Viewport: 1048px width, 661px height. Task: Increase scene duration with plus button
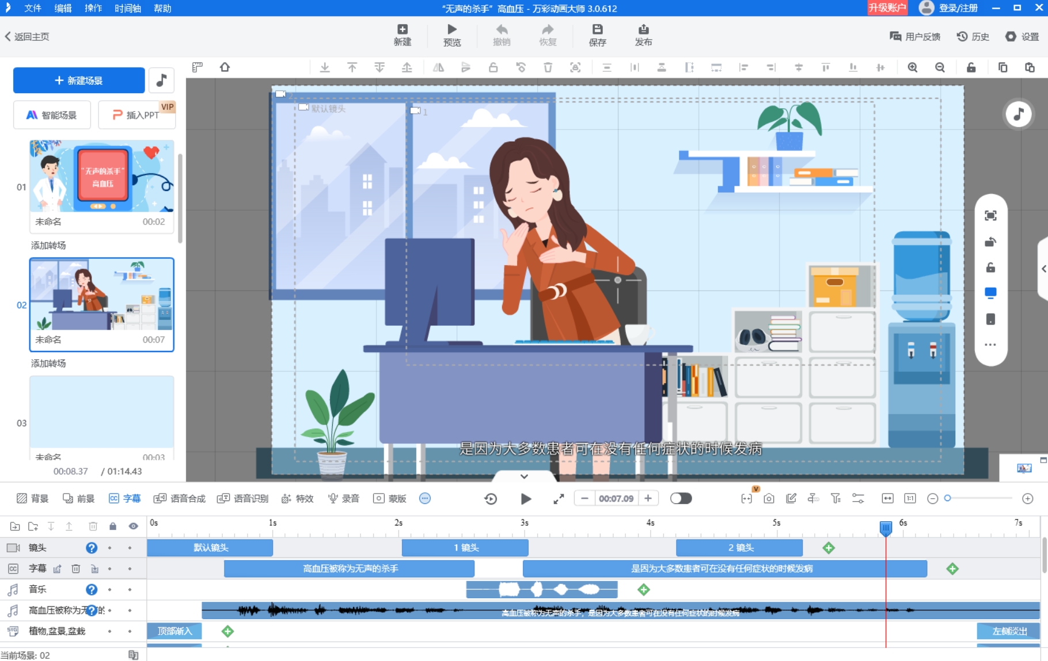(648, 499)
